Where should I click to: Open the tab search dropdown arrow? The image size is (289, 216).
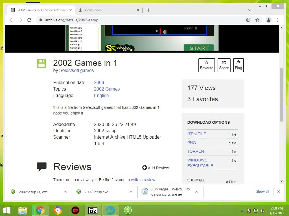249,10
